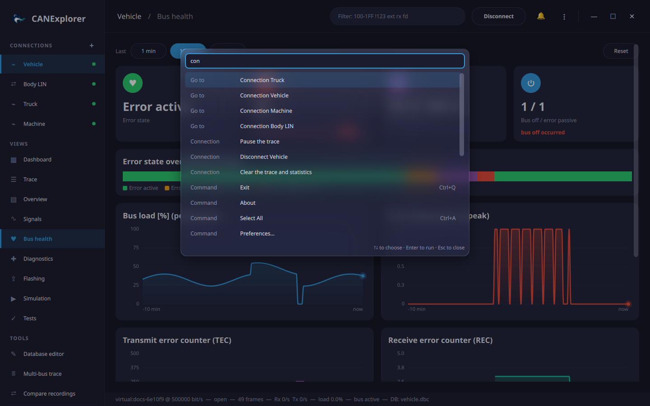650x406 pixels.
Task: Click the Vehicle breadcrumb link
Action: point(129,16)
